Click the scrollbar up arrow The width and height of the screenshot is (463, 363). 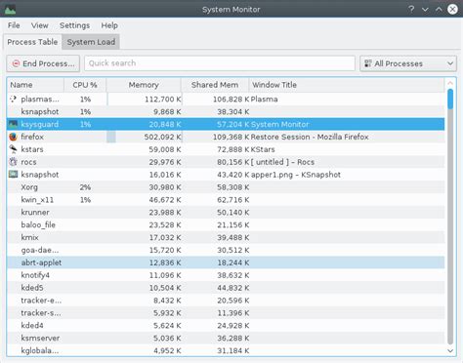click(x=450, y=83)
